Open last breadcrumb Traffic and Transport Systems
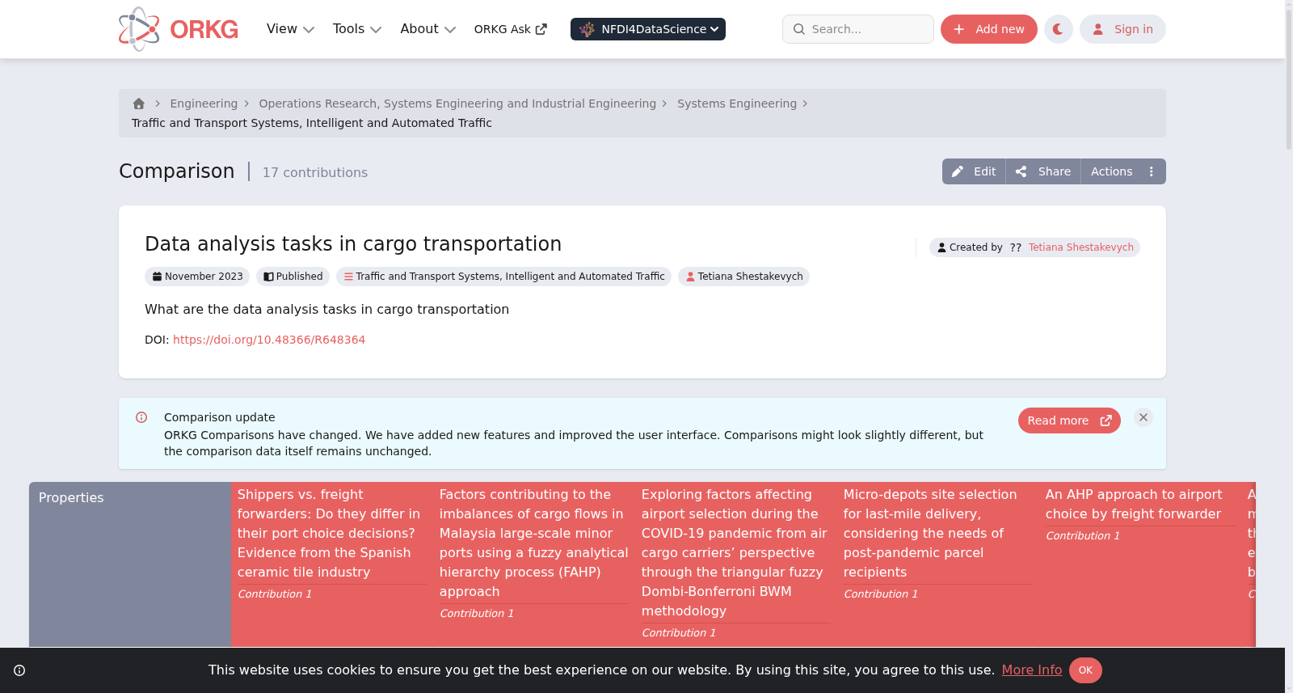The height and width of the screenshot is (693, 1293). 312,123
